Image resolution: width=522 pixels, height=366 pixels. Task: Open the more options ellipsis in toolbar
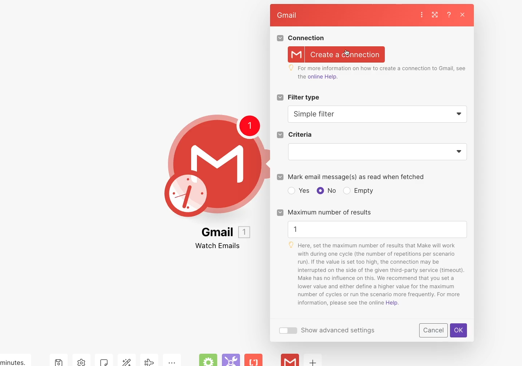click(172, 362)
